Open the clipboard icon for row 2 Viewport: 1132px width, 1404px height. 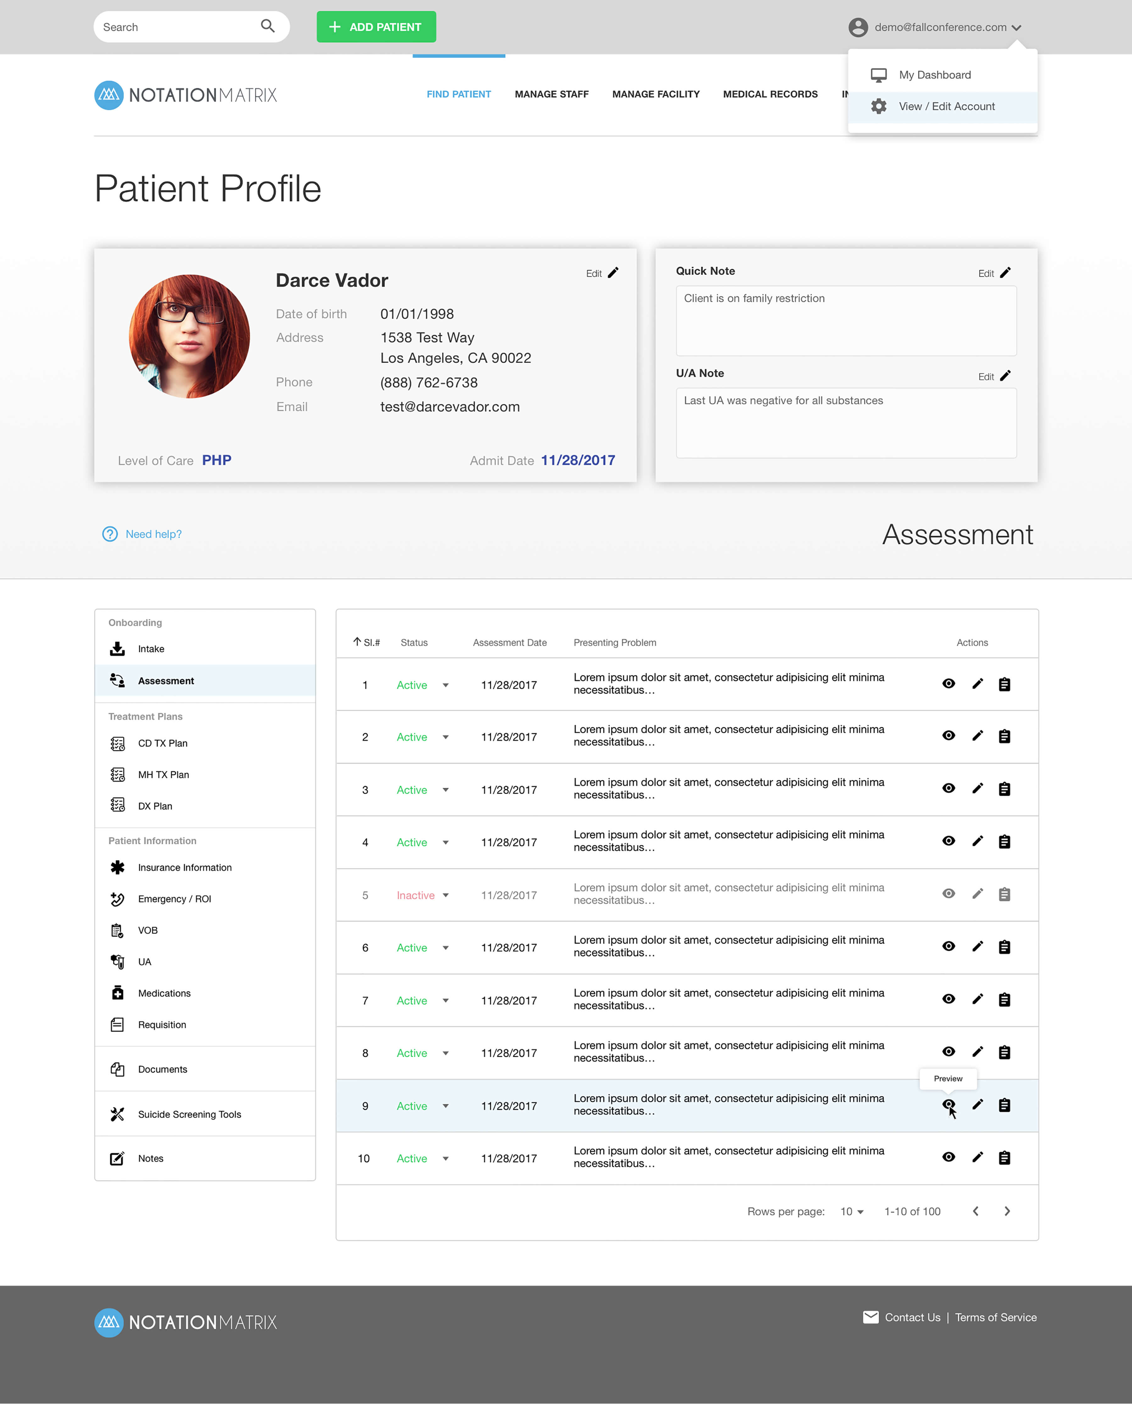(x=1004, y=736)
